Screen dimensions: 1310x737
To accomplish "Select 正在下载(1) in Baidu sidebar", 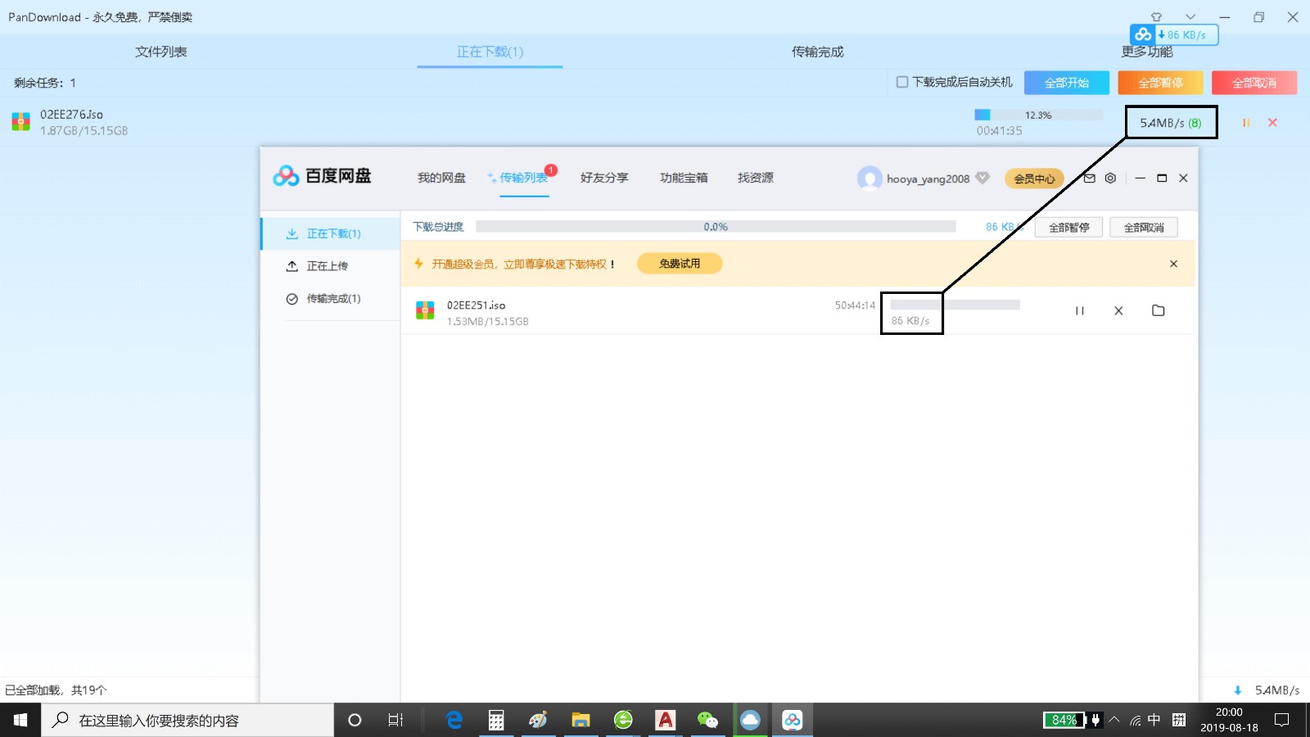I will [331, 233].
